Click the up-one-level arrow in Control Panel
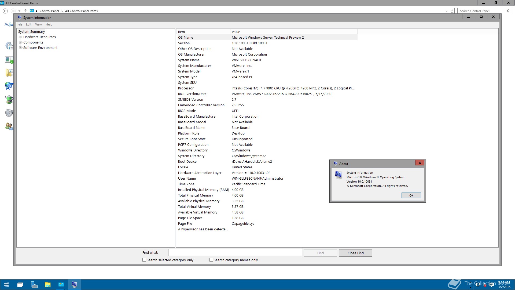515x290 pixels. pos(25,11)
